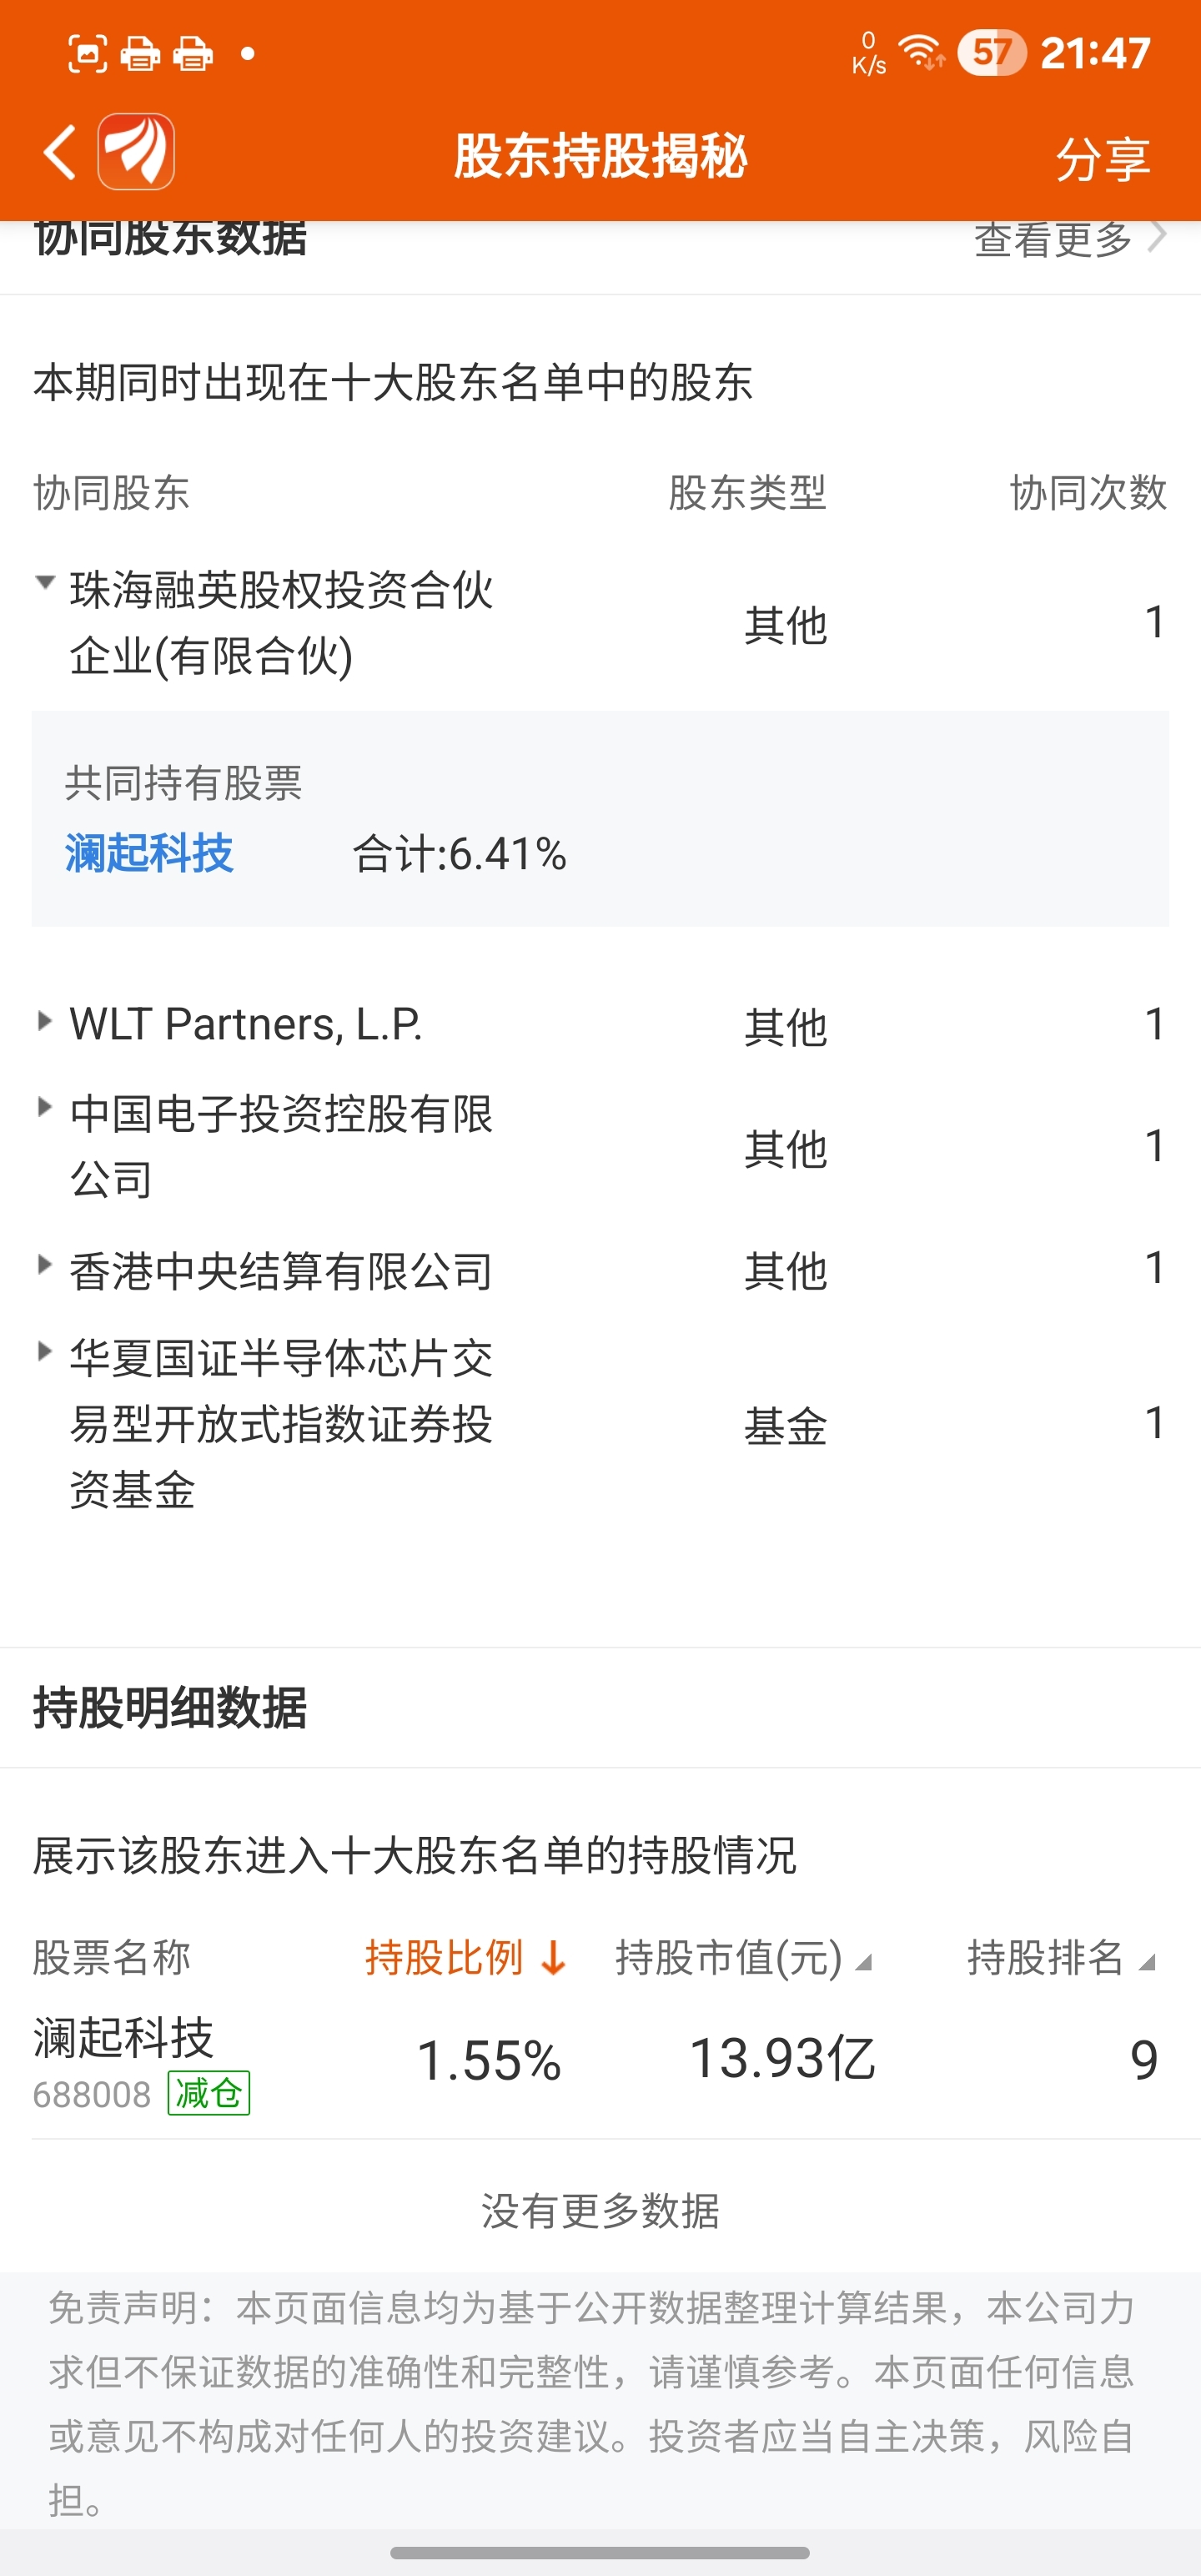Open the Eastmoney app logo icon
The height and width of the screenshot is (2576, 1201).
(136, 152)
